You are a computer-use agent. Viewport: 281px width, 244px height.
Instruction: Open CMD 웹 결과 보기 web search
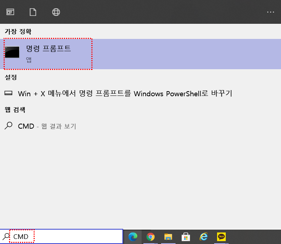click(140, 126)
